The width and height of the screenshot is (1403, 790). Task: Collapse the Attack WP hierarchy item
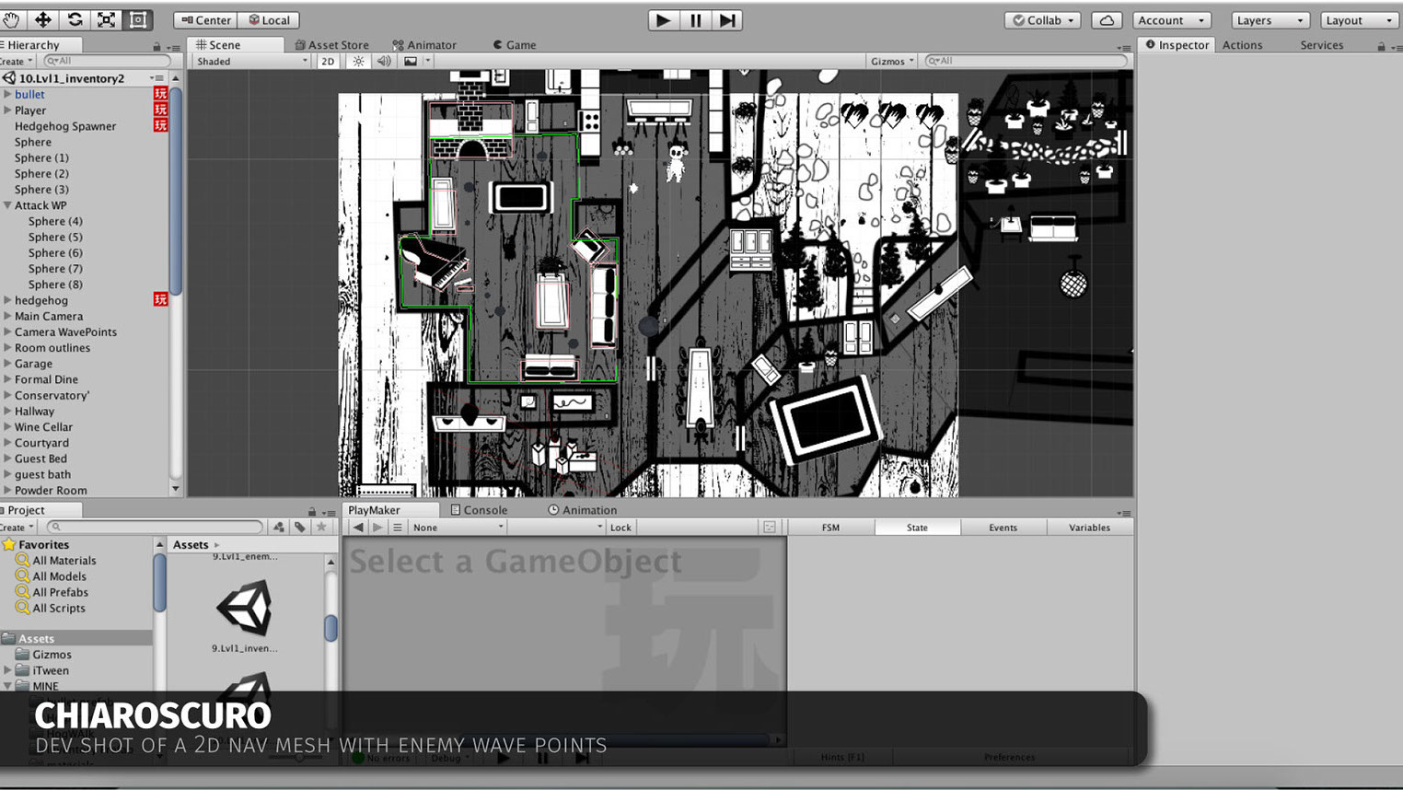coord(7,205)
